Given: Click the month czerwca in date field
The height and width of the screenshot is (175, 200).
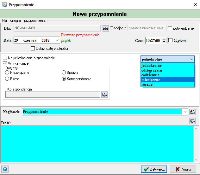Looking at the screenshot, I should [30, 40].
